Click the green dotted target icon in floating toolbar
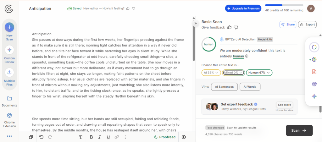 pyautogui.click(x=314, y=60)
